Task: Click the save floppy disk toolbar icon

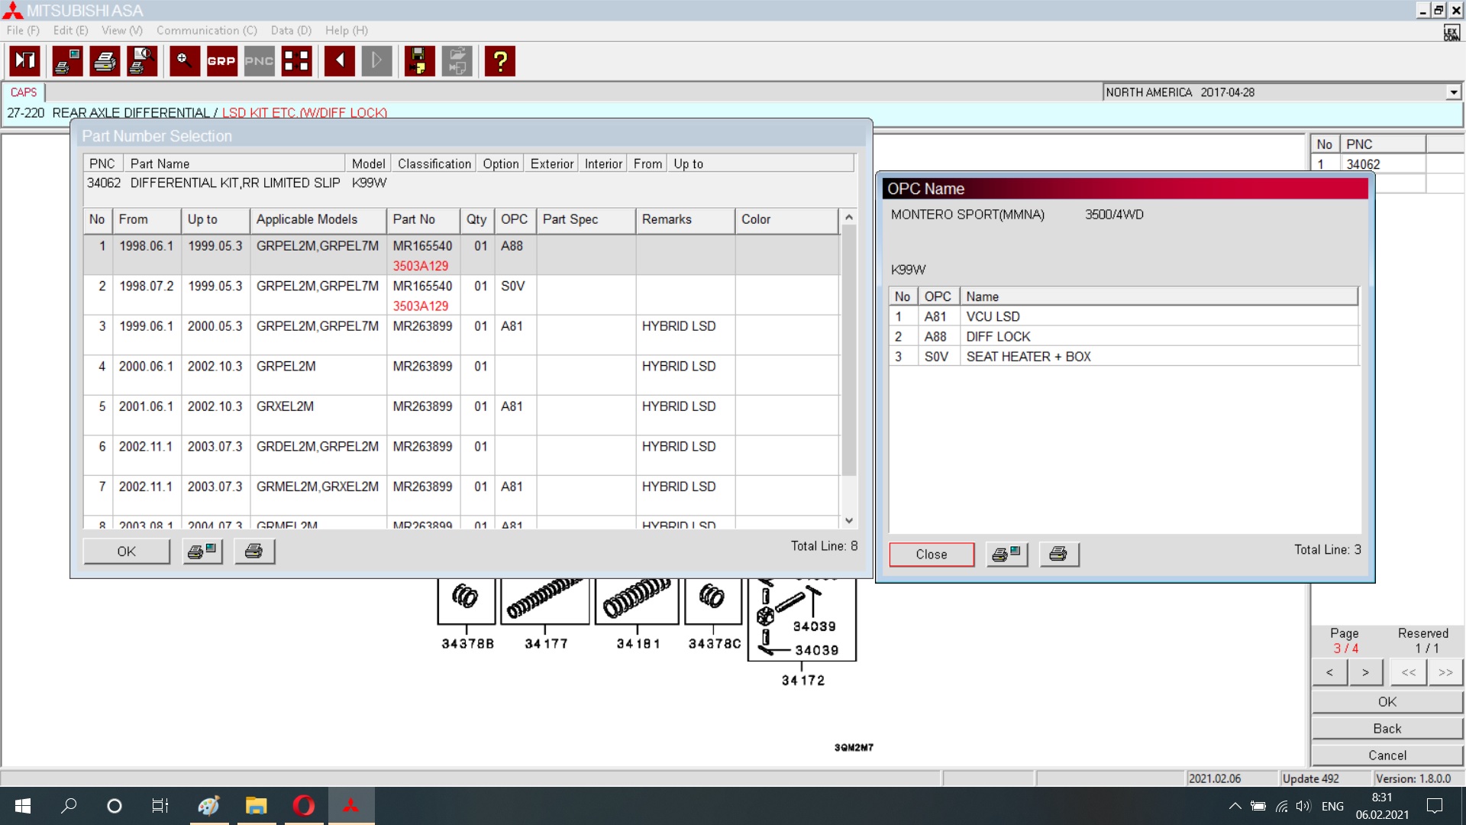Action: [x=418, y=61]
